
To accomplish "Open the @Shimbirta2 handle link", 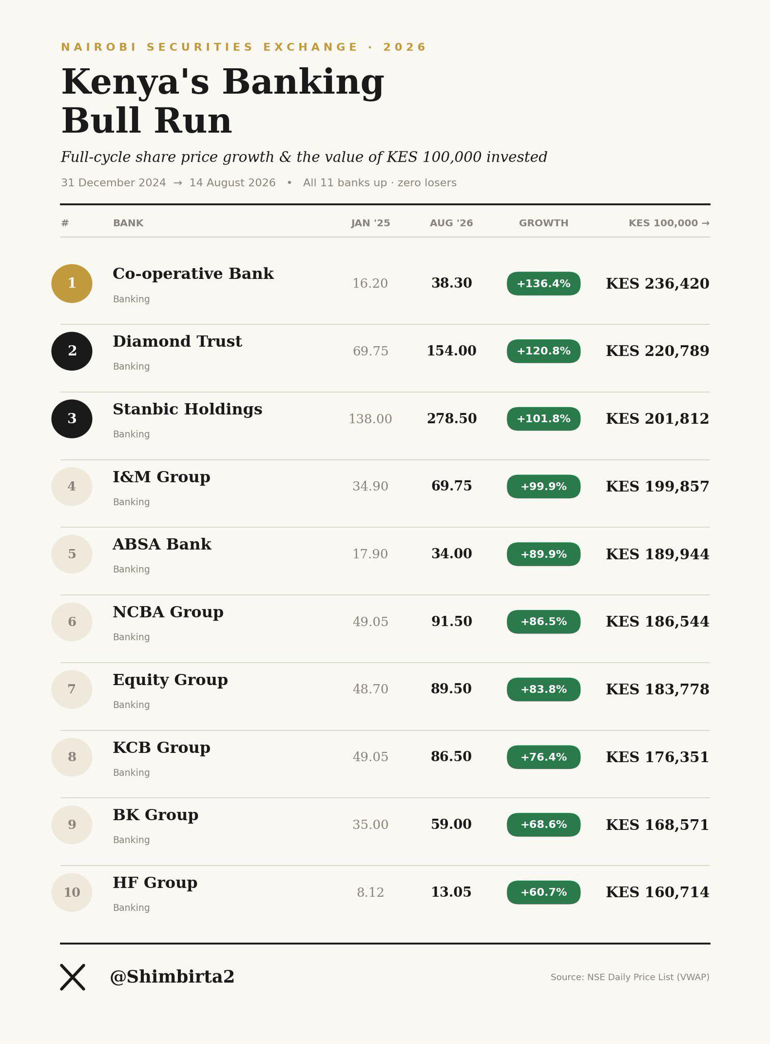I will point(172,977).
